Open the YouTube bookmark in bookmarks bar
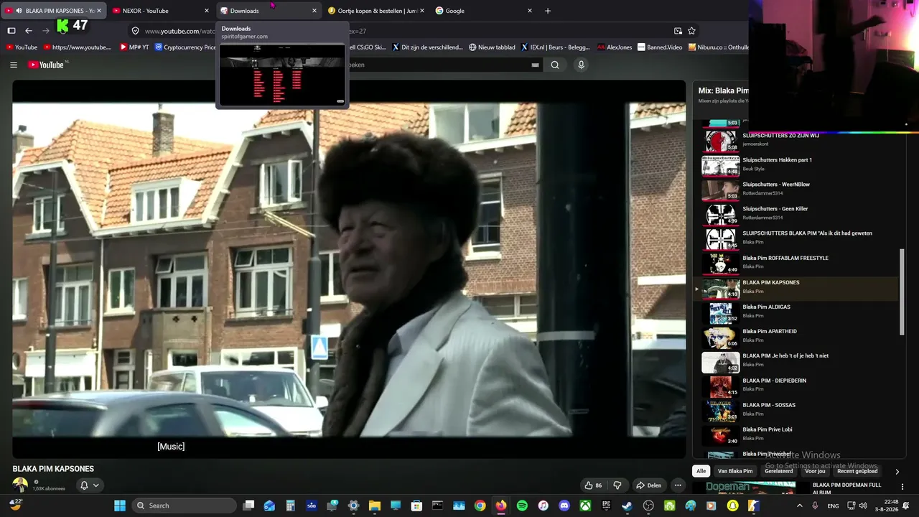The width and height of the screenshot is (919, 517). coord(22,47)
